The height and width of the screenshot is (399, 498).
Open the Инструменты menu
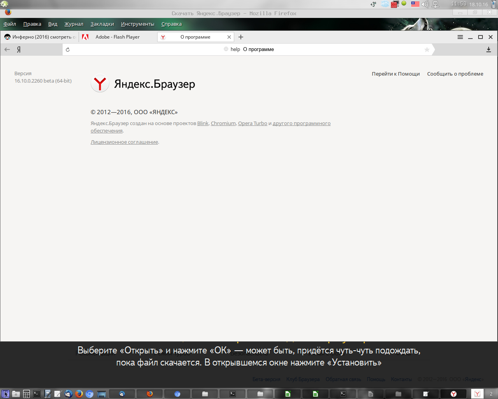pos(137,24)
